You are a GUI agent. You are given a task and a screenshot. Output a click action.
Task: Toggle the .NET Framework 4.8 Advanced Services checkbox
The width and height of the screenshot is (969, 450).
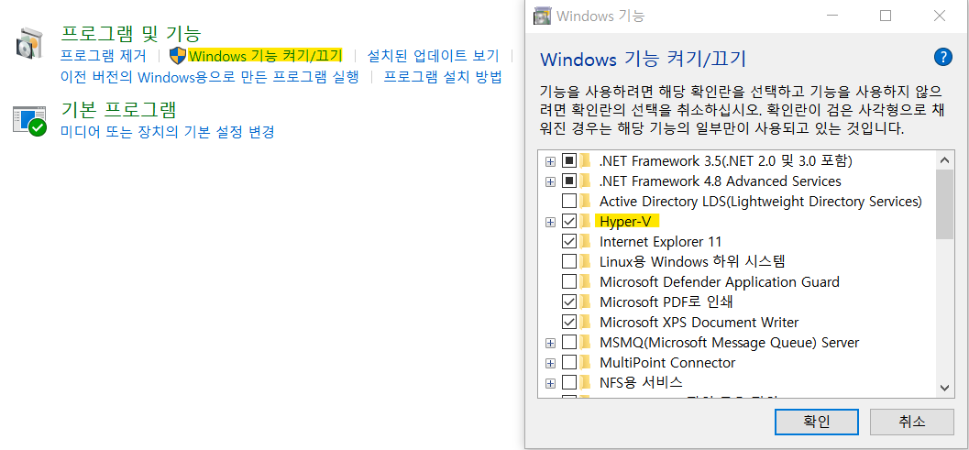coord(569,181)
